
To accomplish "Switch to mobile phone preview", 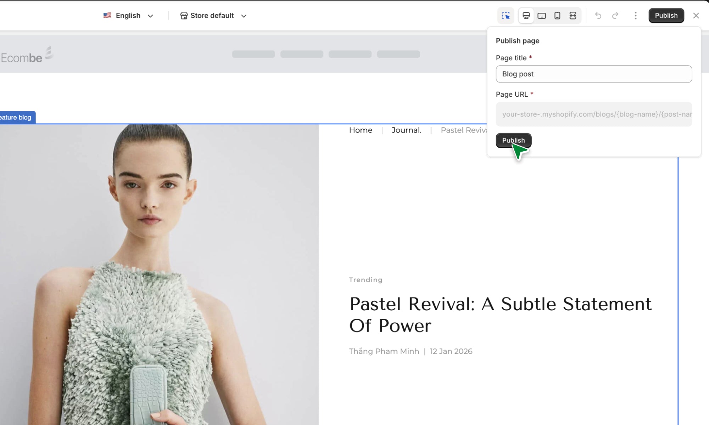I will (557, 16).
